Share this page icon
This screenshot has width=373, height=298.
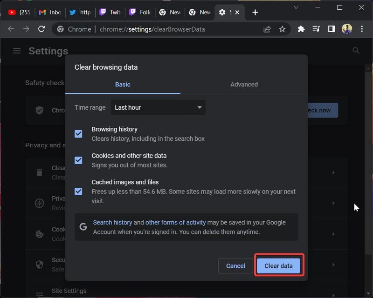pyautogui.click(x=267, y=29)
